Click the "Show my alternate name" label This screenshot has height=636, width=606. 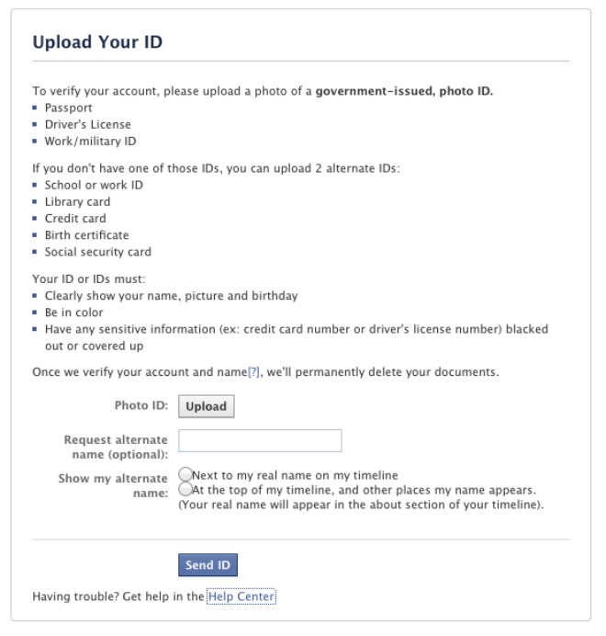pos(113,485)
